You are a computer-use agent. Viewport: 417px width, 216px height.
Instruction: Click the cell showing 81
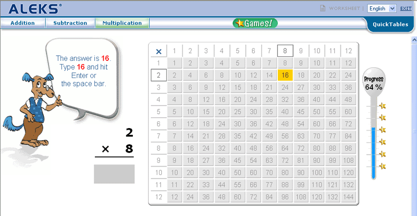tap(301, 160)
